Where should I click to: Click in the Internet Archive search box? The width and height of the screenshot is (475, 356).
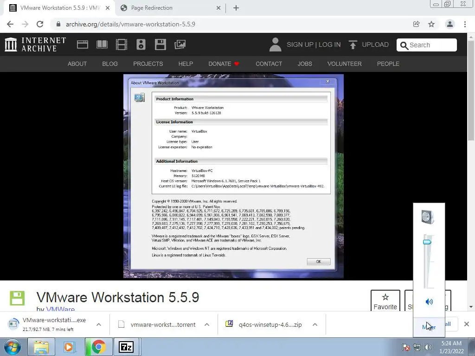pos(427,45)
